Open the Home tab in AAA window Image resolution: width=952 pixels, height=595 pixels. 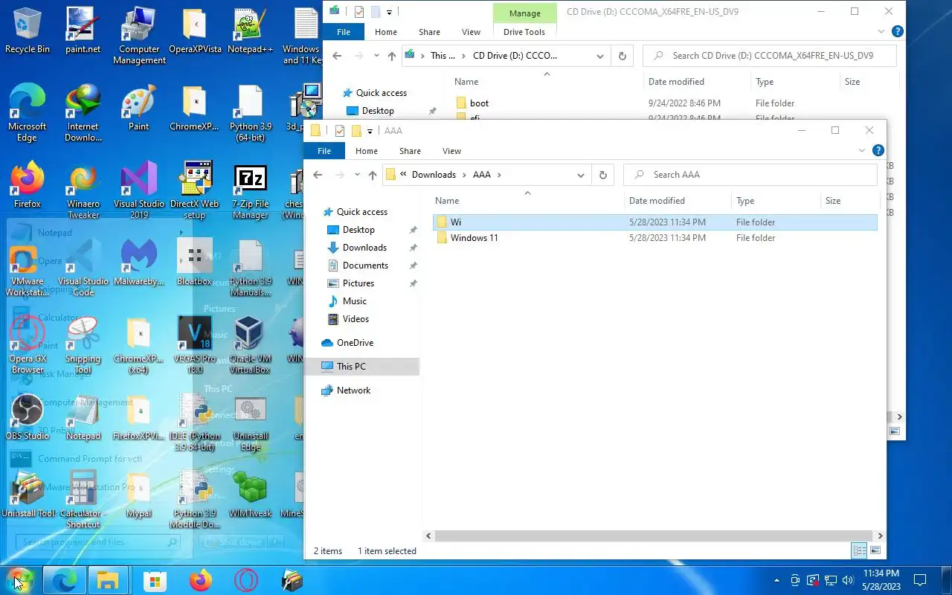pos(367,151)
